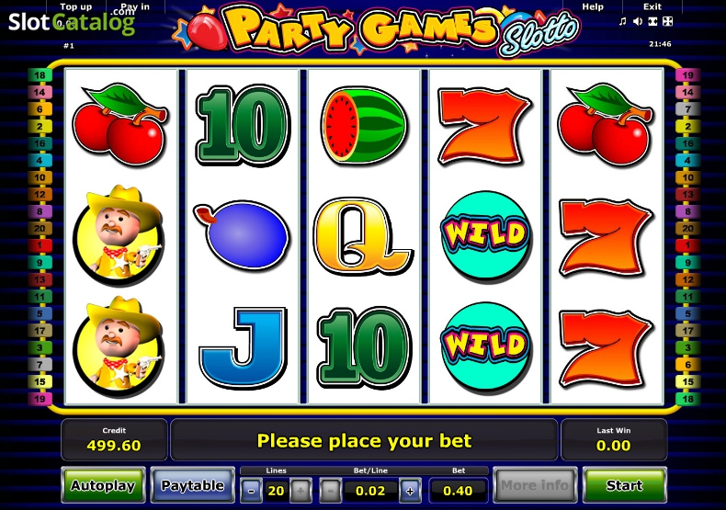Viewport: 726px width, 510px height.
Task: Lower Bet/Line with the minus button
Action: click(331, 491)
